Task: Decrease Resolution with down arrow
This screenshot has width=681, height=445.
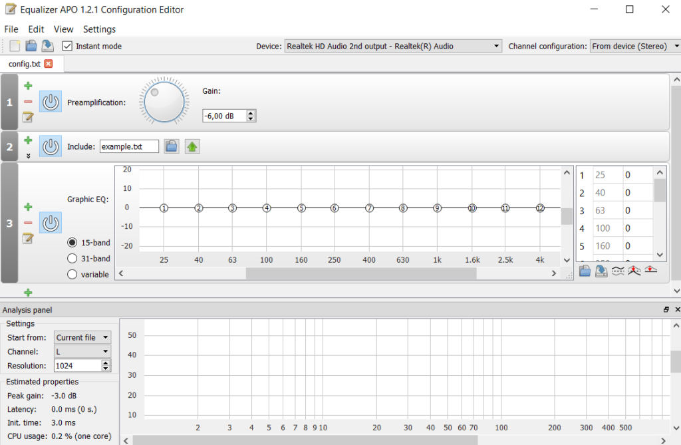Action: [106, 369]
